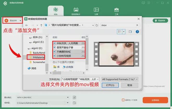Select the BaiduNetd folder in tree
172x109 pixels.
coord(37,53)
